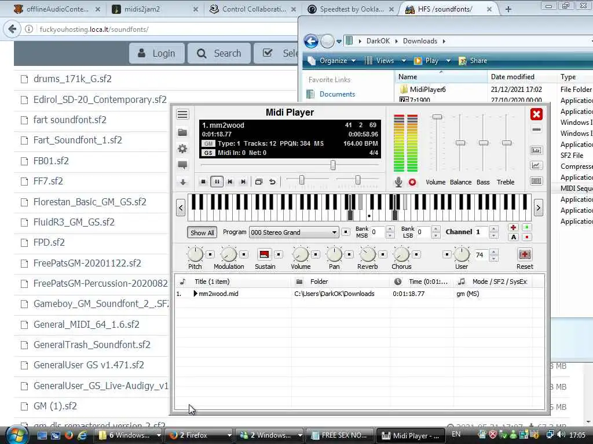Increase Bank MSB value

[390, 229]
